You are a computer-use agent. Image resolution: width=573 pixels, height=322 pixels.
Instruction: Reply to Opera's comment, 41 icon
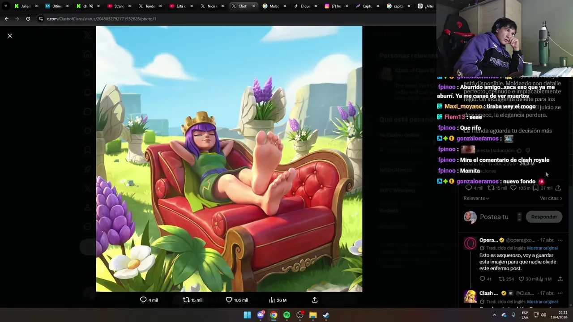click(x=485, y=279)
